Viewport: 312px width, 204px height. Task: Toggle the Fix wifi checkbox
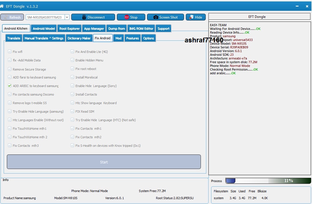tap(10, 51)
